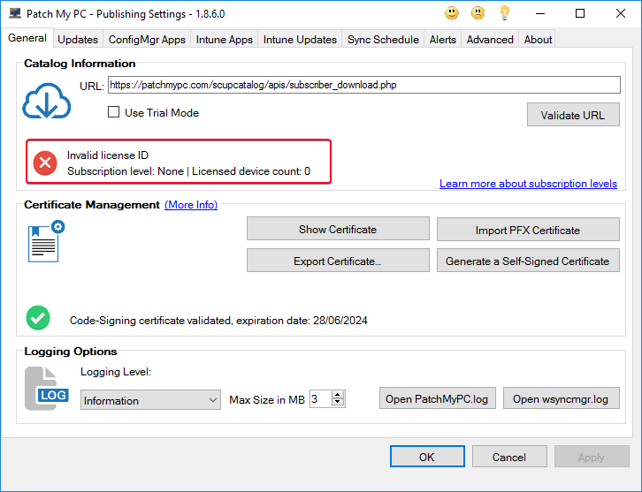Click the LOG file icon

(46, 389)
